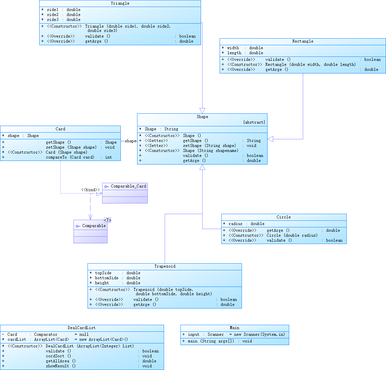386x370 pixels.
Task: Click DealCardList's validate () operation
Action: tap(80, 351)
